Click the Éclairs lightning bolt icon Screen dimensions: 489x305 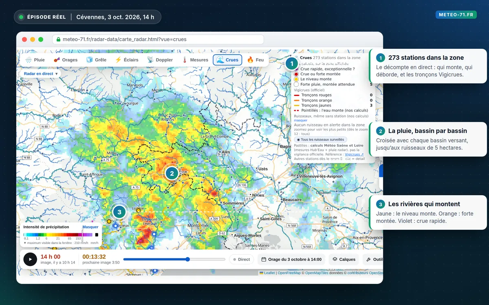118,60
